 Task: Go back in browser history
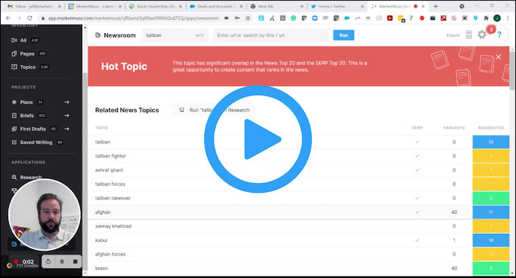click(x=8, y=18)
